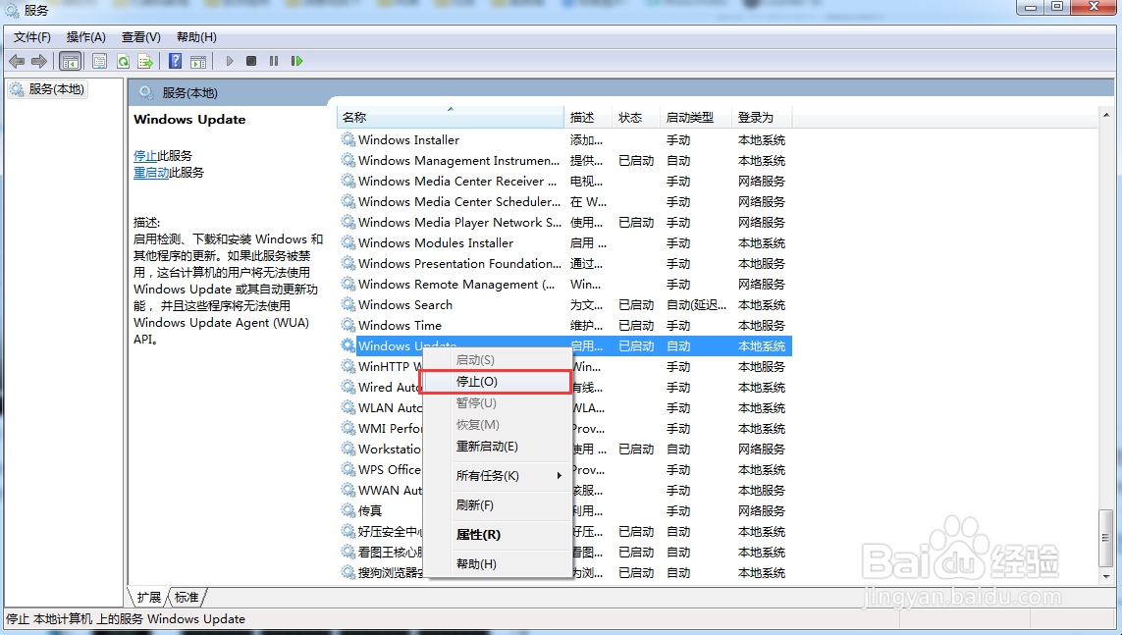Viewport: 1122px width, 635px height.
Task: Click gear icon beside 传真
Action: 348,510
